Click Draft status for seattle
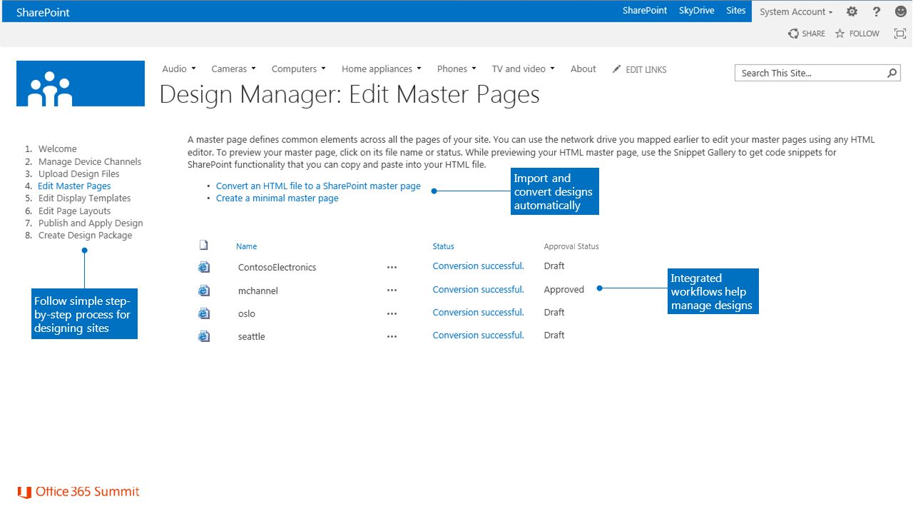Screen dimensions: 913x514 click(554, 335)
